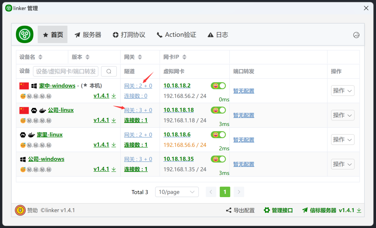Viewport: 376px width, 228px height.
Task: Click secret avatar icon under 家里-linux
Action: tap(23, 145)
